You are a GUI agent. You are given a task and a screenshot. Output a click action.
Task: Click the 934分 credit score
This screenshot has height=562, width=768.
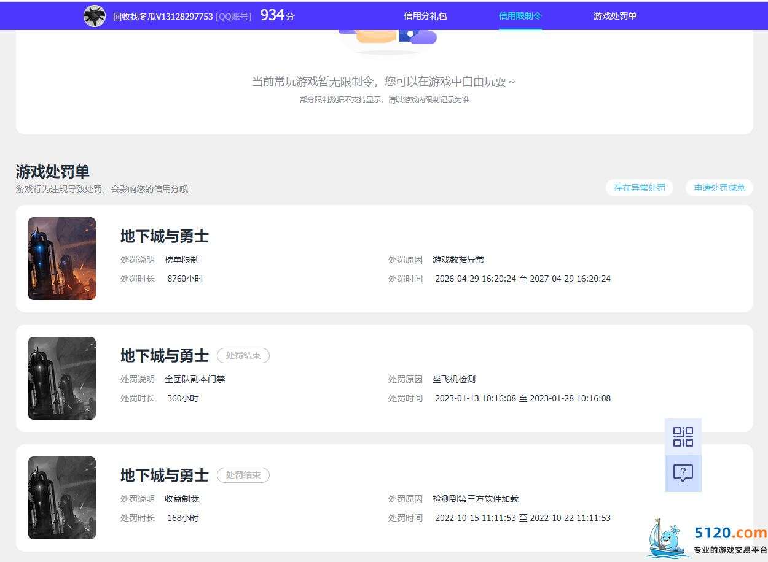(277, 15)
